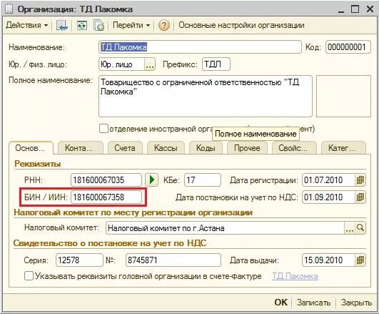Toggle Указывать реквизиты головной организации checkbox

(x=29, y=275)
